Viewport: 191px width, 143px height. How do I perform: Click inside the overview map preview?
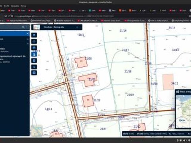point(184,111)
